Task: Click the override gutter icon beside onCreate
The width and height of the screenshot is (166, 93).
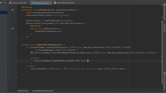Action: point(12,10)
